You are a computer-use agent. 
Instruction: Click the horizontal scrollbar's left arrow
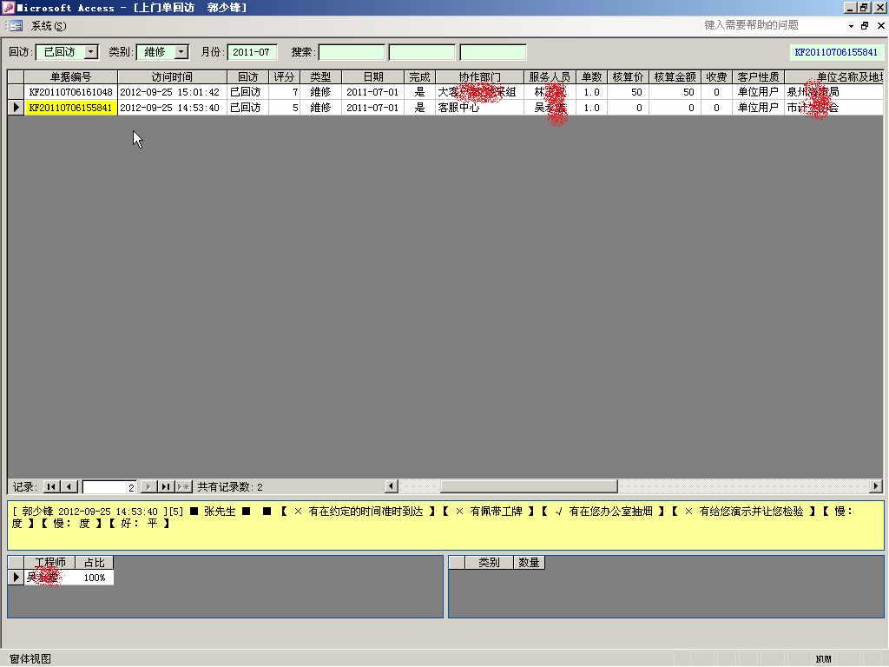[x=392, y=487]
